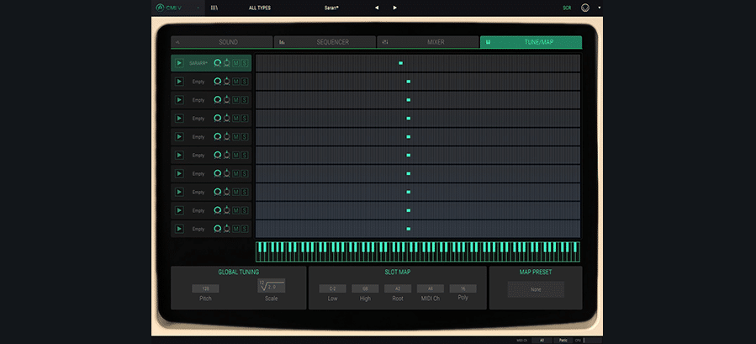756x344 pixels.
Task: Solo the sixth slot
Action: coord(245,156)
